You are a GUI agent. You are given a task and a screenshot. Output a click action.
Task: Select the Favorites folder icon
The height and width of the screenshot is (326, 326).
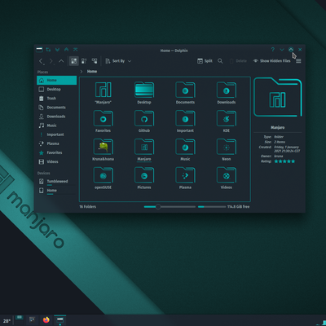(103, 118)
